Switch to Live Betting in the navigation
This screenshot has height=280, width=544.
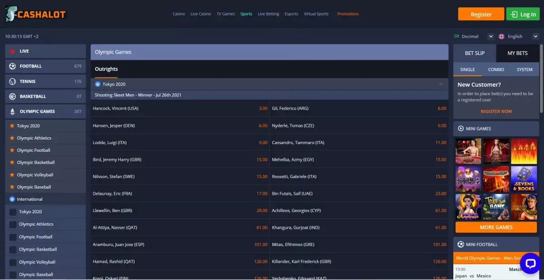[x=268, y=14]
